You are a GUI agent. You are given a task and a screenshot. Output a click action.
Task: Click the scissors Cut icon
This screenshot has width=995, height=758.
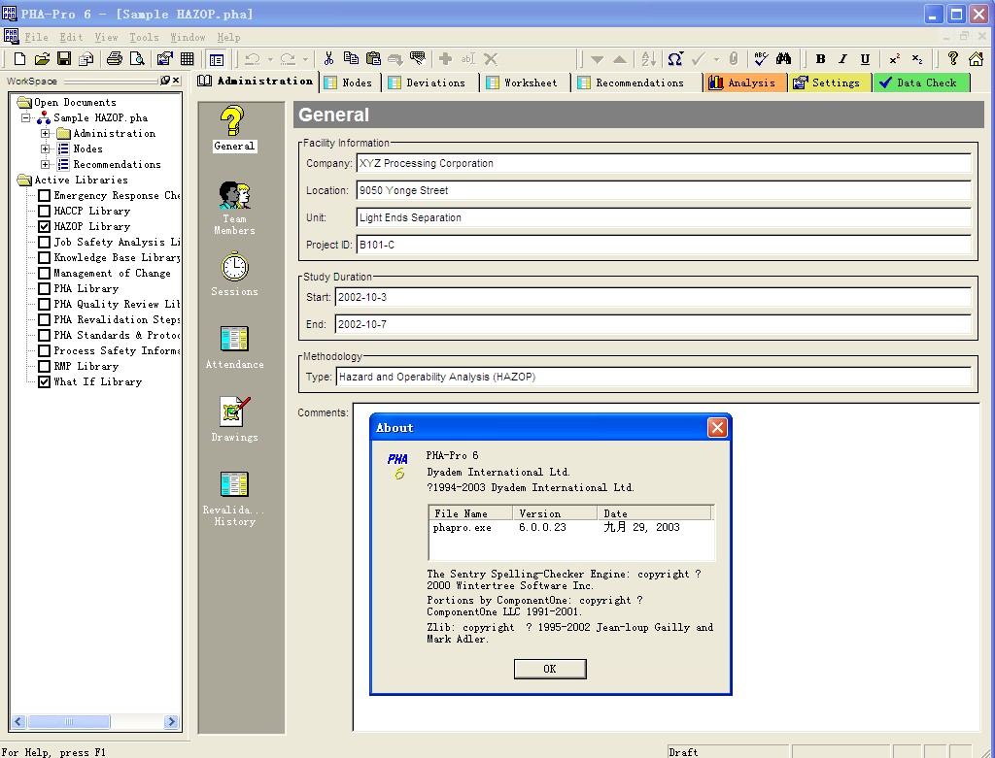[329, 59]
